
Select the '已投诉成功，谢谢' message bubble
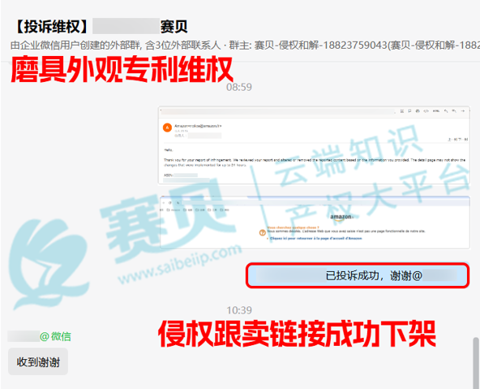tap(358, 275)
